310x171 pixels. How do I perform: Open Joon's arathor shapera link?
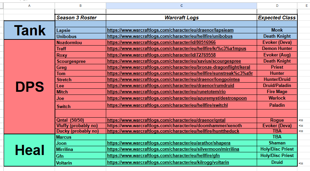[169, 143]
